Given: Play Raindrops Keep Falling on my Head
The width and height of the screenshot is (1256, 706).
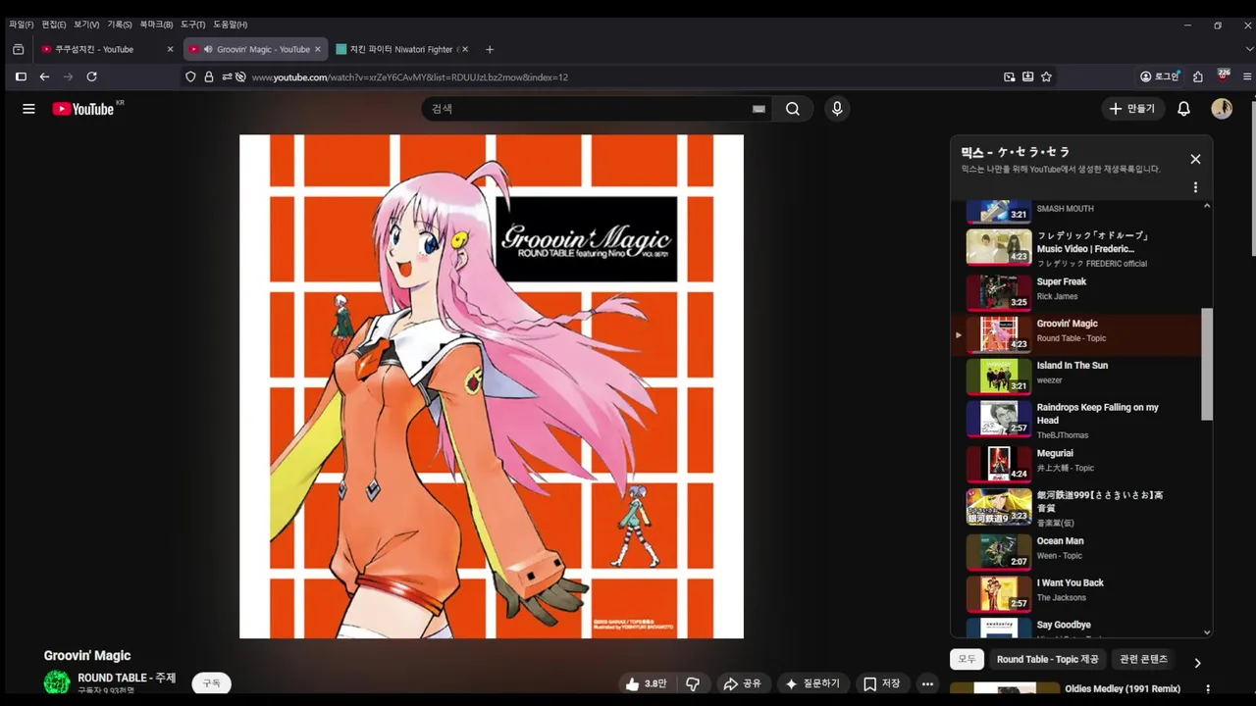Looking at the screenshot, I should coord(1076,419).
